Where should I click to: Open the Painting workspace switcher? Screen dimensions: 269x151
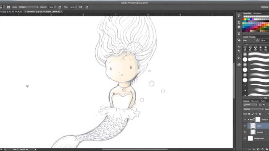click(x=264, y=7)
